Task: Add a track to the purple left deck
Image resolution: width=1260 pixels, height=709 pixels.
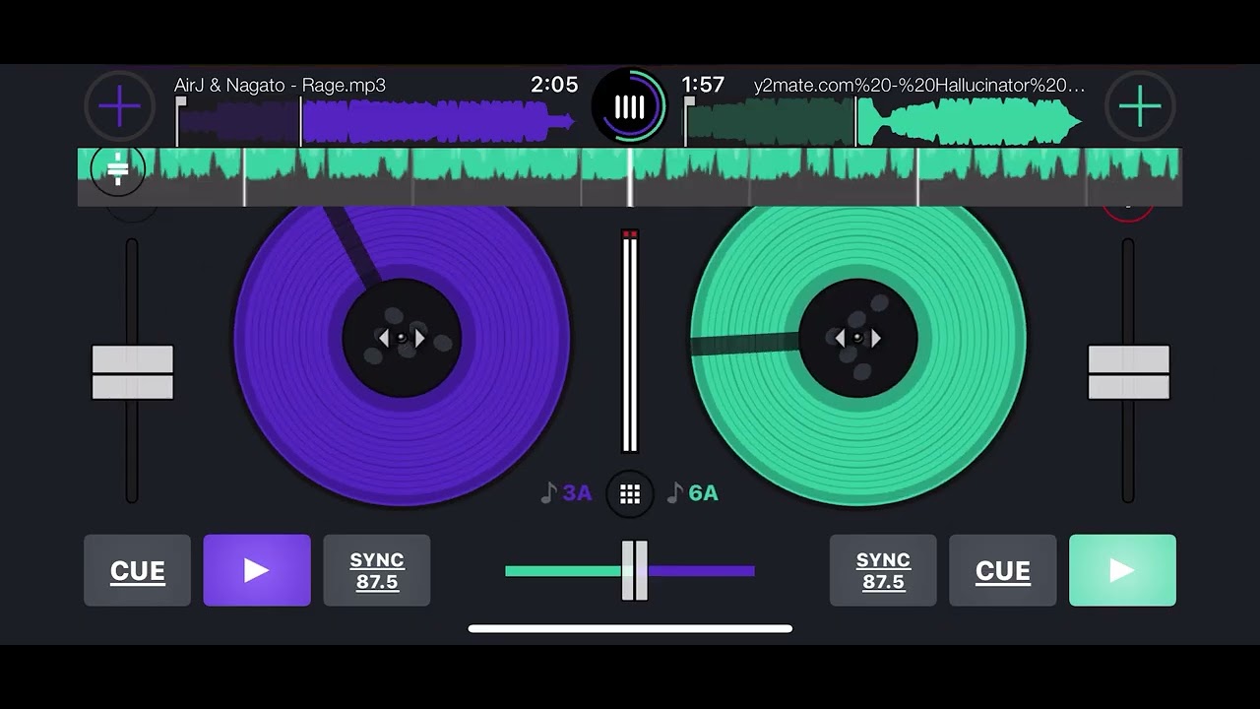Action: tap(119, 106)
